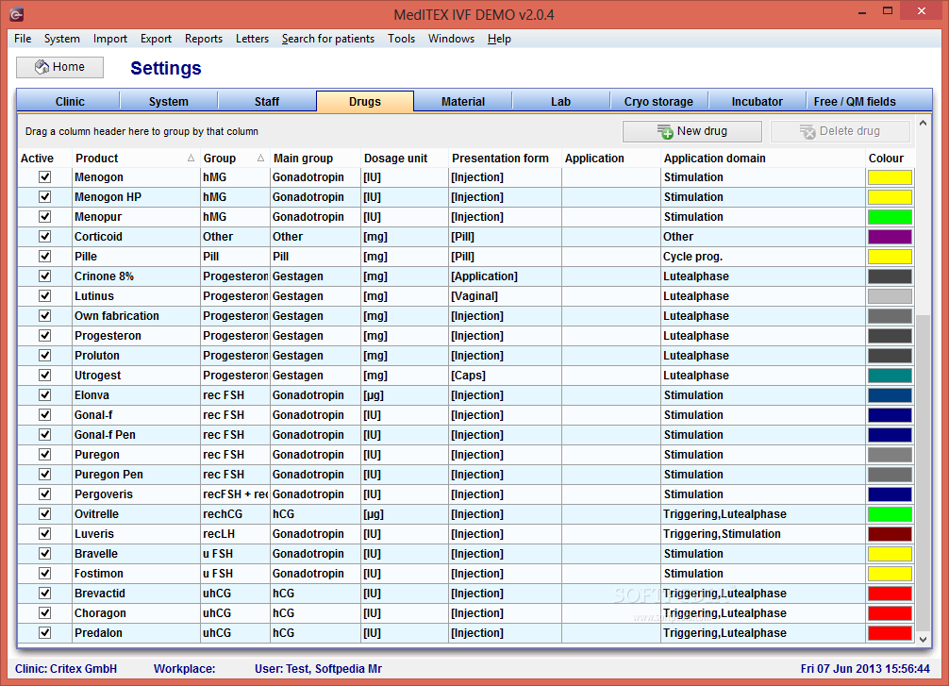The height and width of the screenshot is (686, 949).
Task: Select the Pergoveris product row
Action: 466,494
